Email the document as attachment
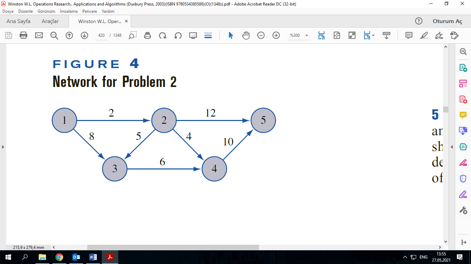 tap(39, 35)
